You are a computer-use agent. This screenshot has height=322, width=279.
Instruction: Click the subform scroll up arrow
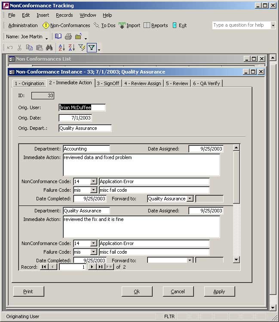236,147
